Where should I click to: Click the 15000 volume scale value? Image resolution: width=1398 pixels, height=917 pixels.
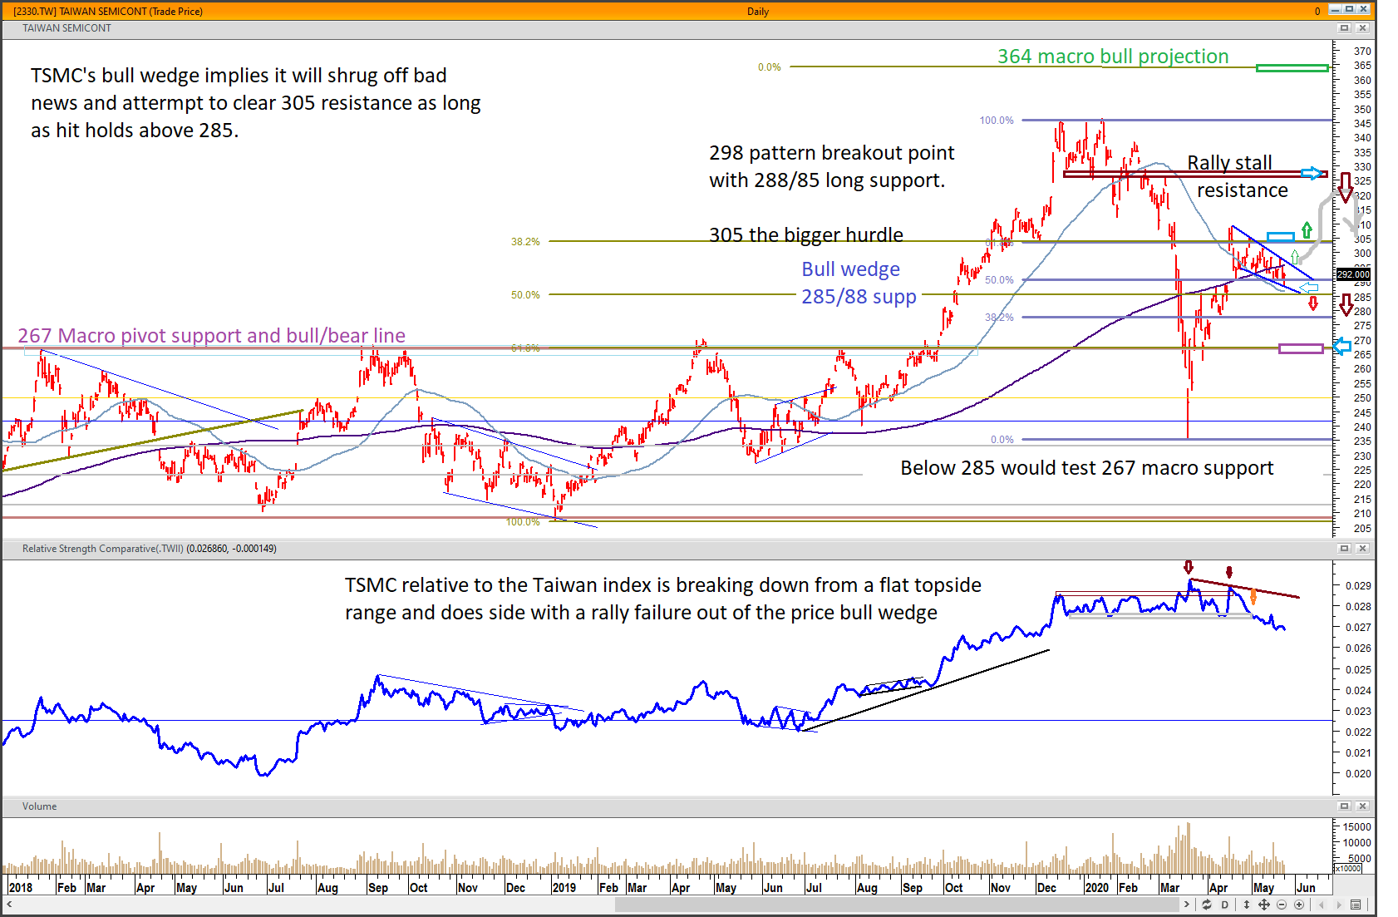(x=1357, y=827)
